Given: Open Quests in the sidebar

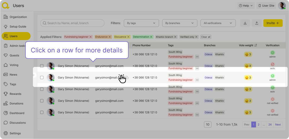Looking at the screenshot, I should [14, 55].
